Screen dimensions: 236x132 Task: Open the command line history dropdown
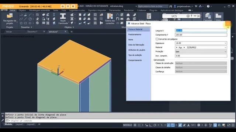coord(10,121)
